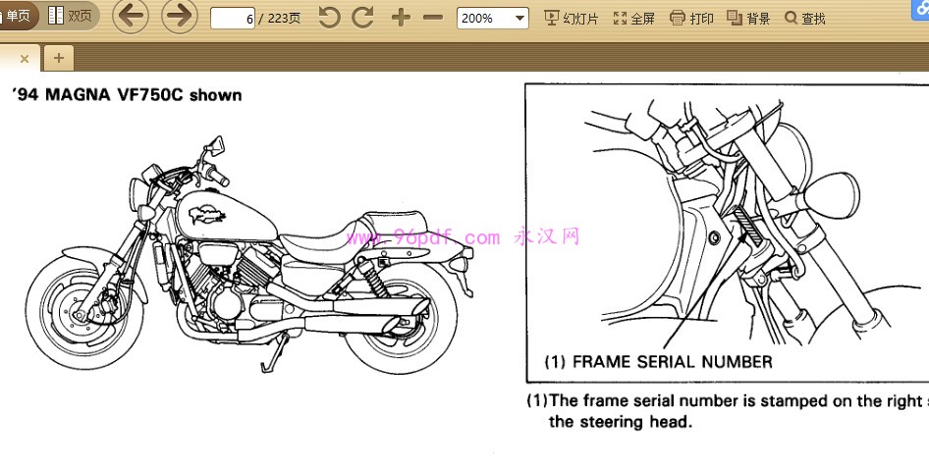The image size is (929, 468).
Task: Switch to double page view (双页)
Action: [70, 16]
